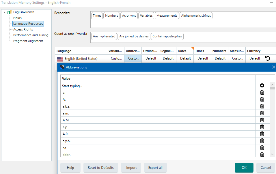Open the Dates Default setting for English
This screenshot has width=276, height=174.
click(x=185, y=58)
